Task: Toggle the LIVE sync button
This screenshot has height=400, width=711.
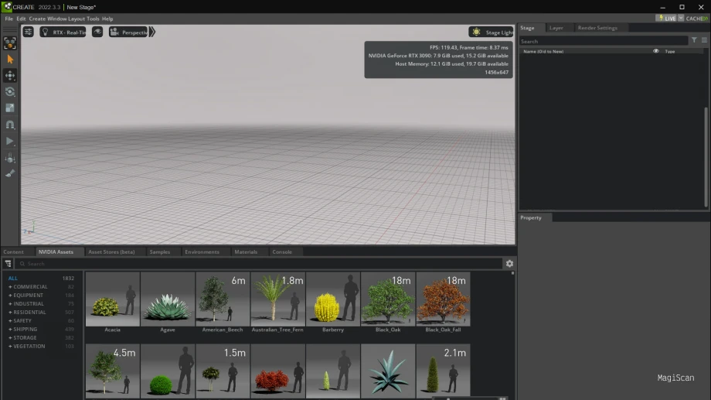Action: pyautogui.click(x=666, y=18)
